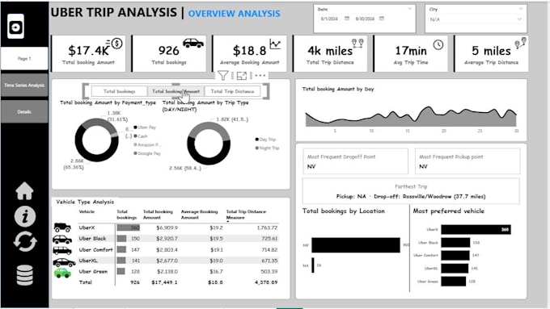Click the map pins icon on Total Trip Distance card
Viewport: 550px width, 309px height.
357,43
